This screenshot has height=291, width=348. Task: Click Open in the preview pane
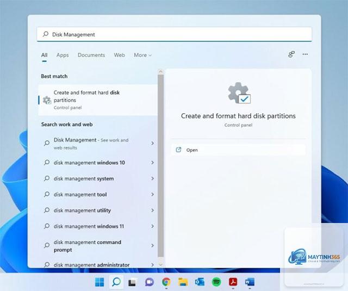pyautogui.click(x=238, y=150)
